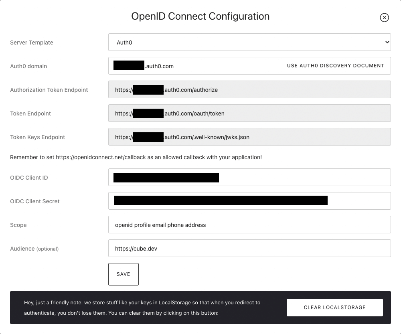Click the OIDC Client ID label
This screenshot has height=334, width=401.
tap(29, 178)
